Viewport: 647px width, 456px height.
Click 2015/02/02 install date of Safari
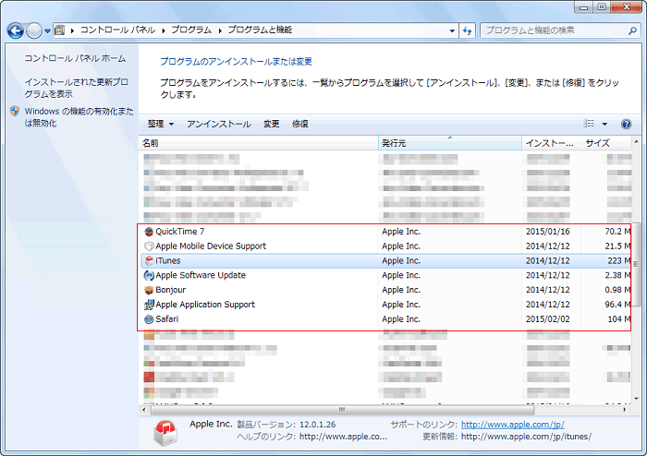pyautogui.click(x=547, y=318)
